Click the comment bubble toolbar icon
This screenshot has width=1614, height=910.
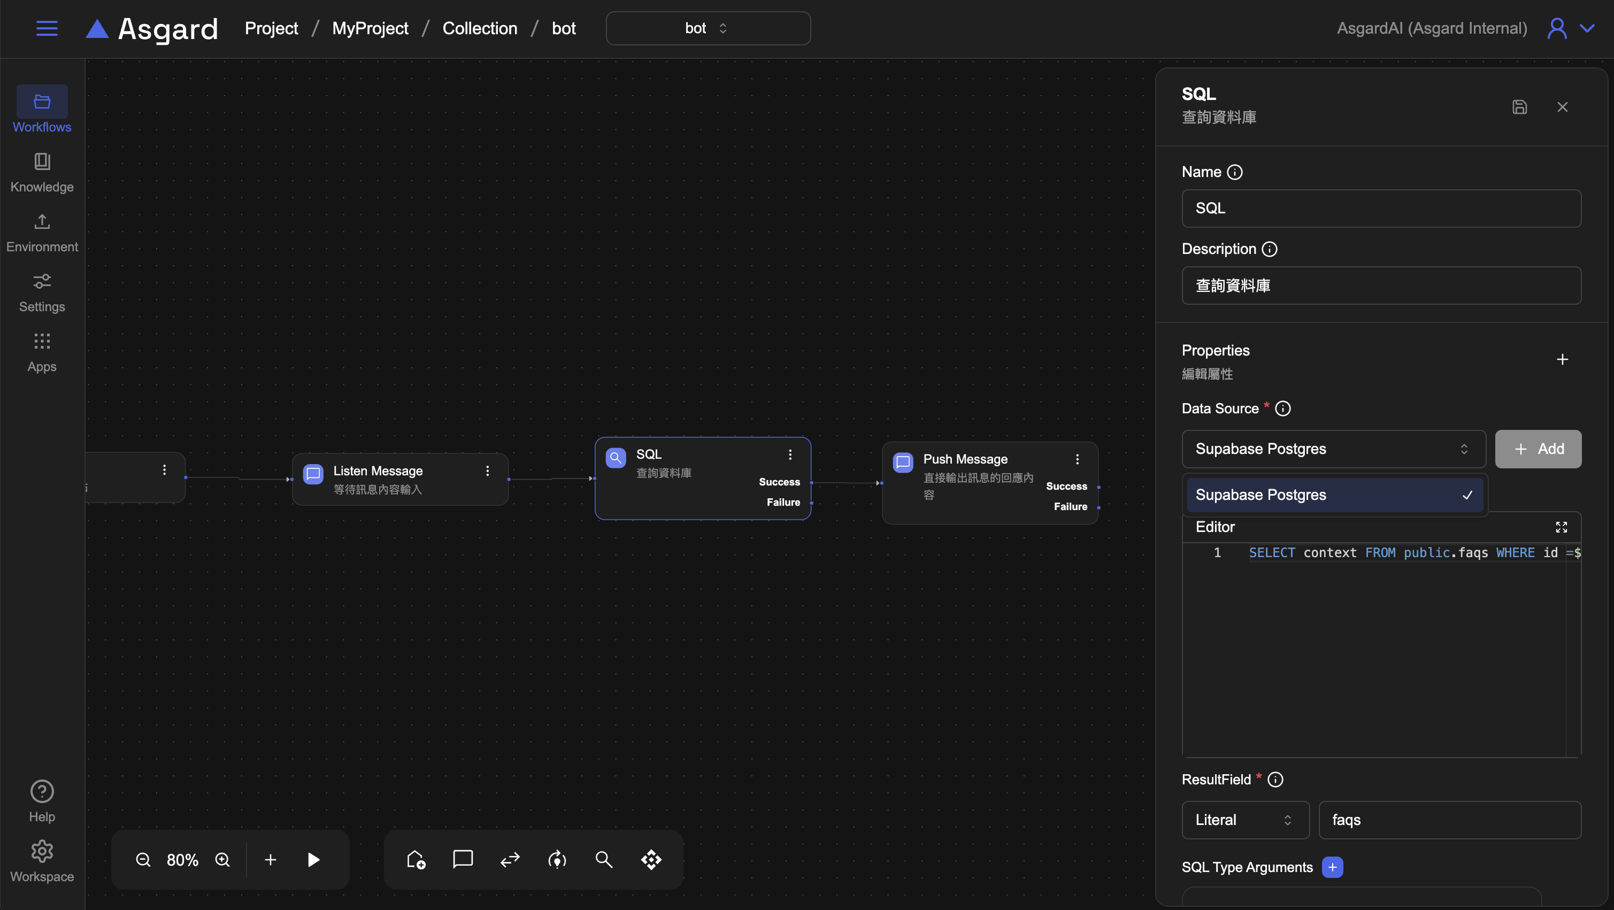tap(463, 859)
